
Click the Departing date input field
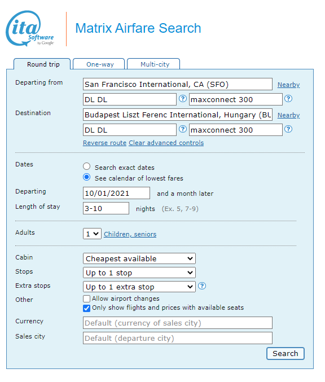[116, 193]
